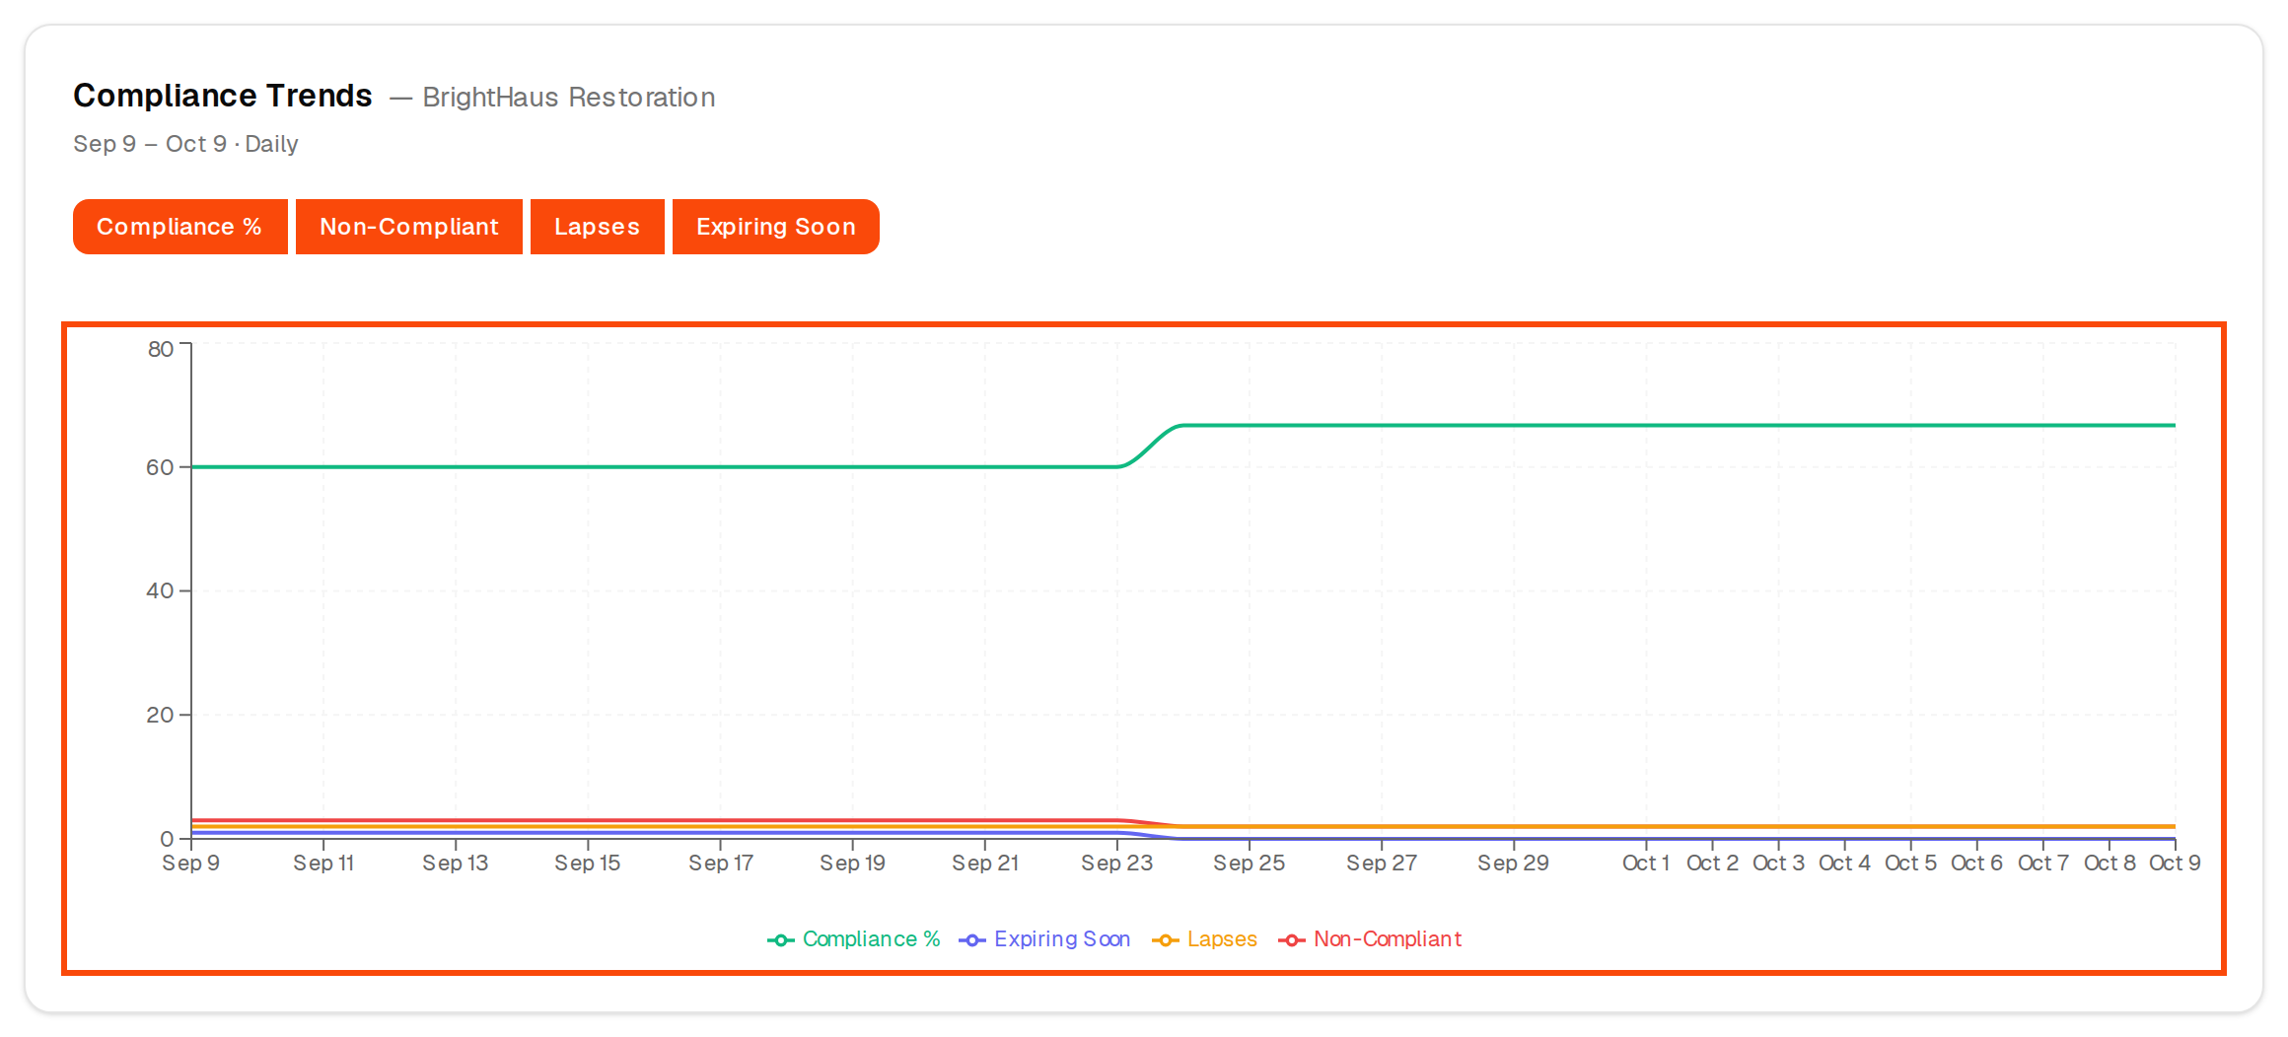This screenshot has width=2288, height=1037.
Task: Click the 'Sep 29' x-axis label
Action: [1514, 864]
